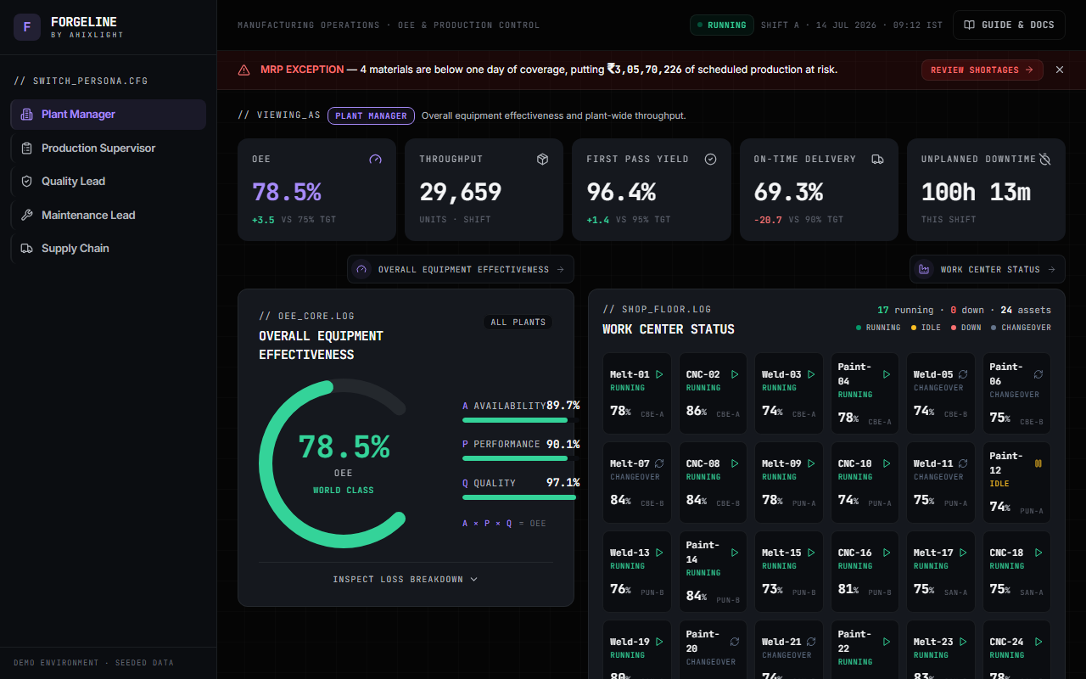Click the First Pass Yield check icon

click(x=711, y=159)
